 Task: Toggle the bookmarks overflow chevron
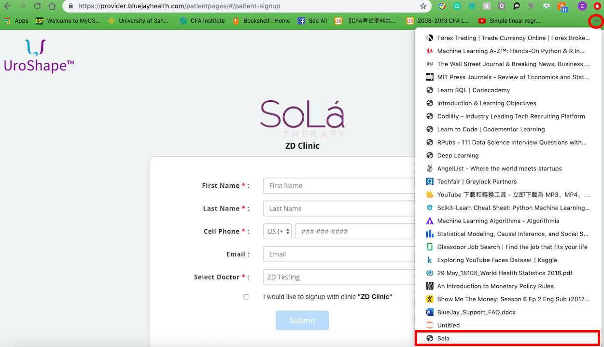click(x=597, y=21)
